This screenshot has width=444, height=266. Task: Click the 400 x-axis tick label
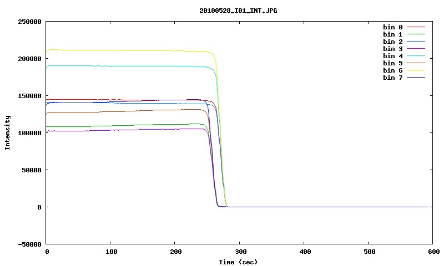pos(305,252)
